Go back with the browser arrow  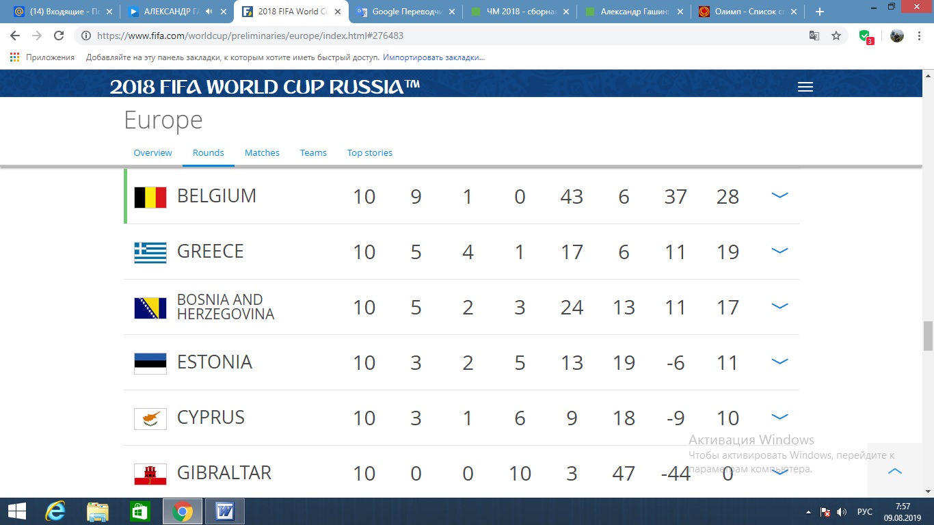(15, 36)
